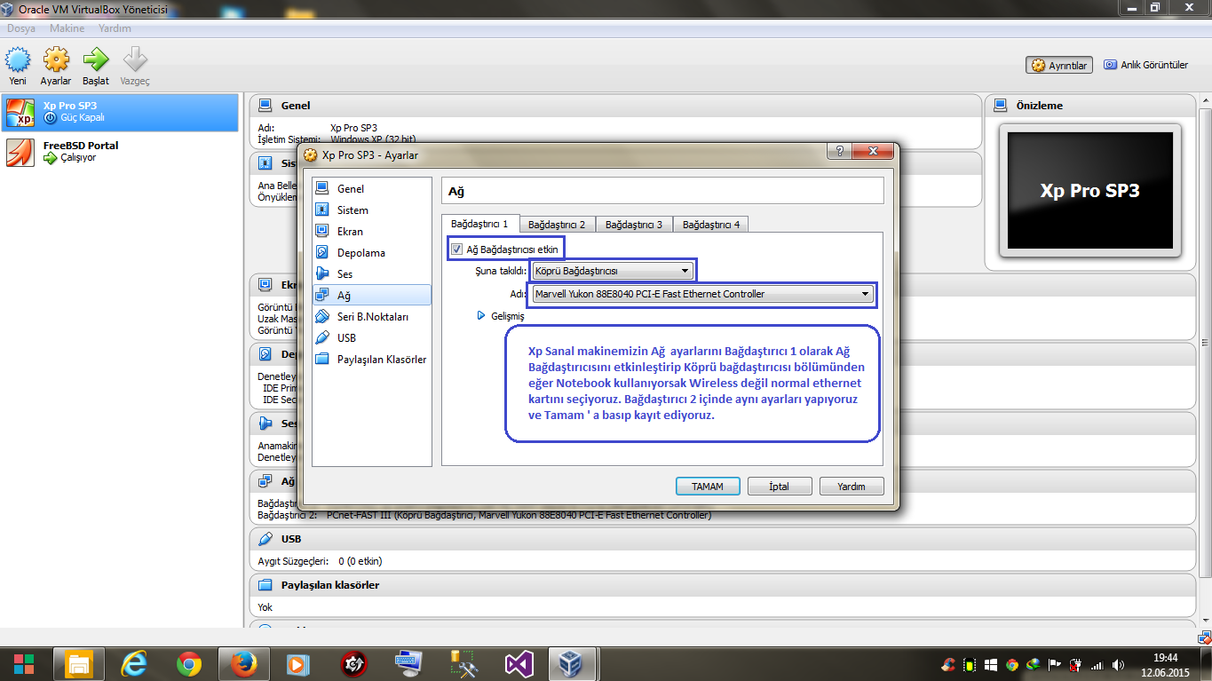Screen dimensions: 1212x681
Task: Click the Önizleme panel header
Action: coord(1090,106)
